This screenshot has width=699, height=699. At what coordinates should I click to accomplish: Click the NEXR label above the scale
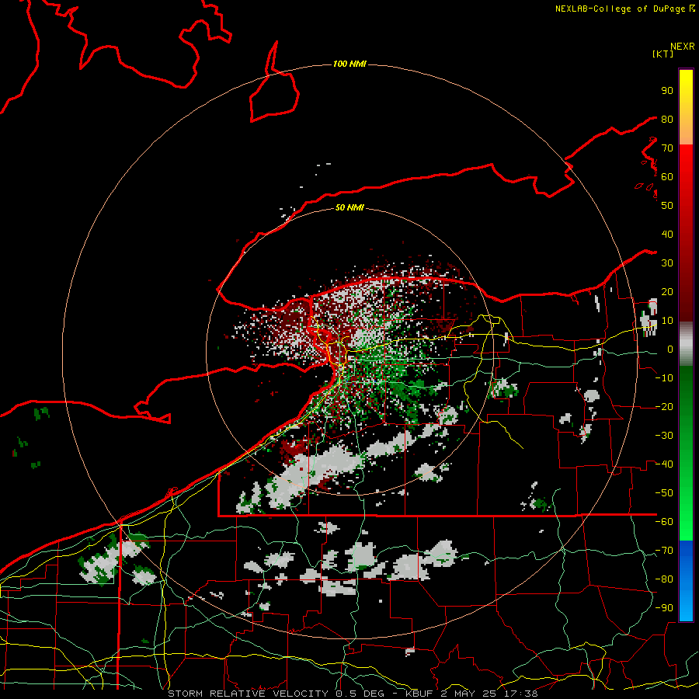point(682,47)
